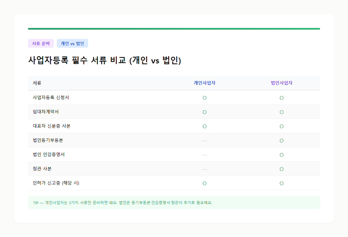The image size is (348, 237).
Task: Open the 법인사업자 column header
Action: 281,83
